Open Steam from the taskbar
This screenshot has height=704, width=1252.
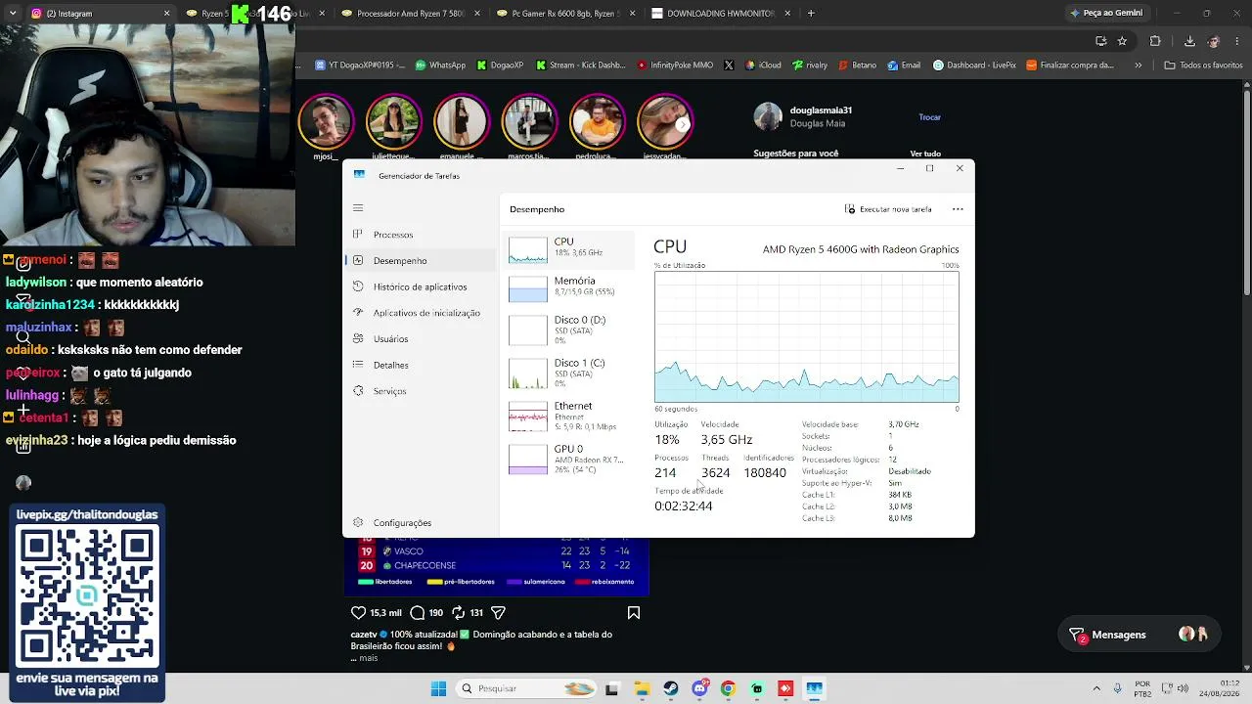pyautogui.click(x=670, y=688)
